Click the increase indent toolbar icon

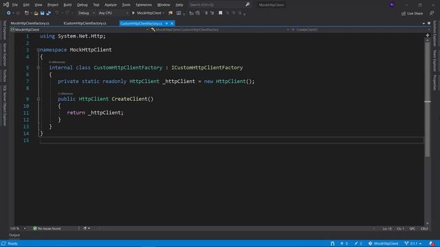click(197, 13)
